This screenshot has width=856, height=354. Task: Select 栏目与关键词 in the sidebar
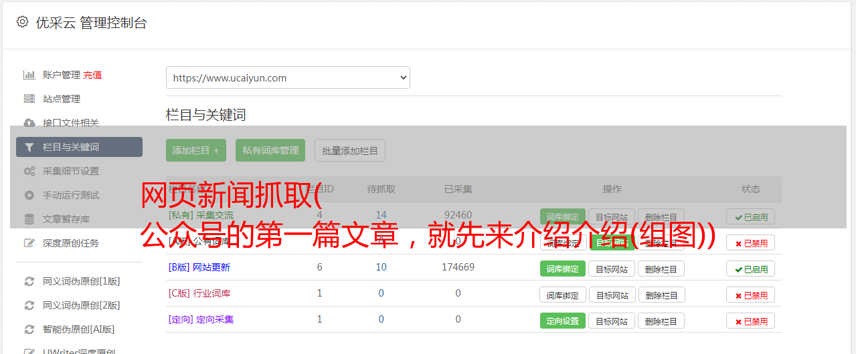click(79, 147)
